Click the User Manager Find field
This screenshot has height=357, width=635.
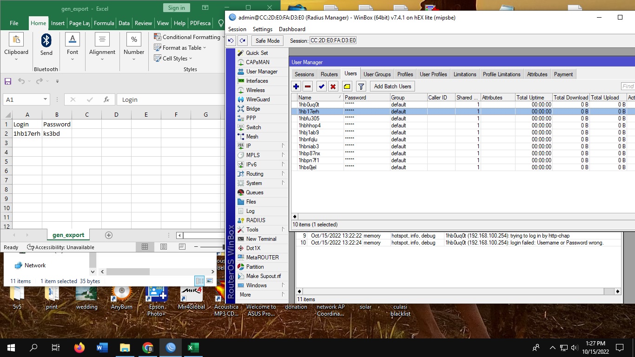click(628, 86)
